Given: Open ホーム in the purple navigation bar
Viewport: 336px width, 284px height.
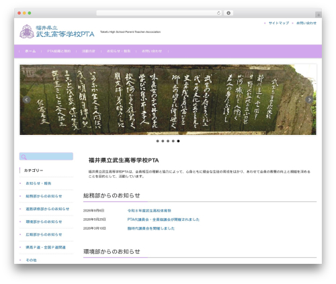Looking at the screenshot, I should point(30,51).
